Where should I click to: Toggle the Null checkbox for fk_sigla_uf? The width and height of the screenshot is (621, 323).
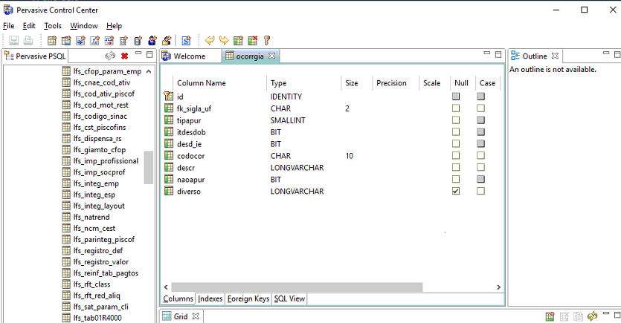(x=456, y=108)
